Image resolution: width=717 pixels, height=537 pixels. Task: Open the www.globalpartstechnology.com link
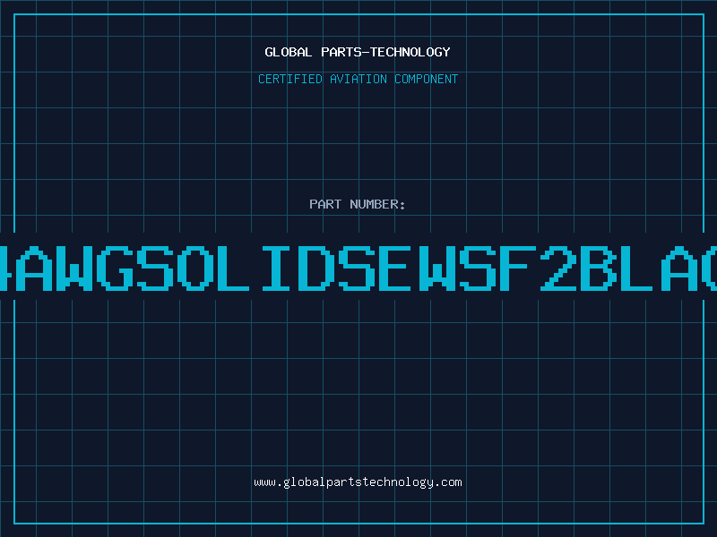358,482
